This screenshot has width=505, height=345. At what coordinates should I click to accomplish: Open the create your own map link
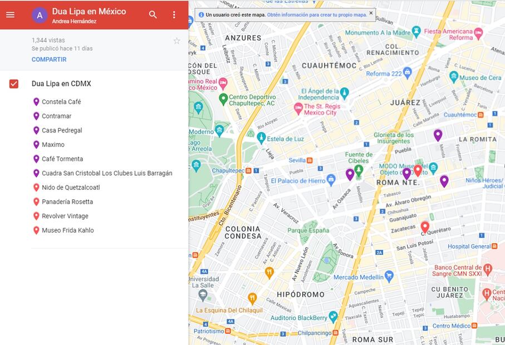317,15
